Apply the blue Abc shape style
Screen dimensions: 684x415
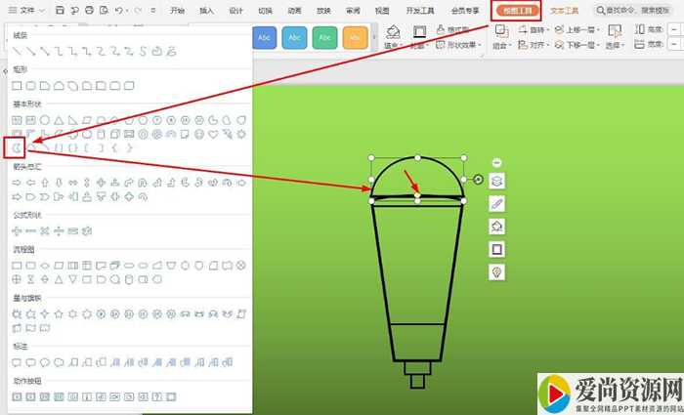click(265, 37)
